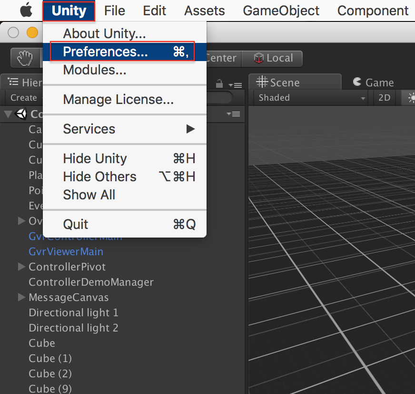Select Directional light 1 object
This screenshot has width=415, height=394.
click(73, 312)
